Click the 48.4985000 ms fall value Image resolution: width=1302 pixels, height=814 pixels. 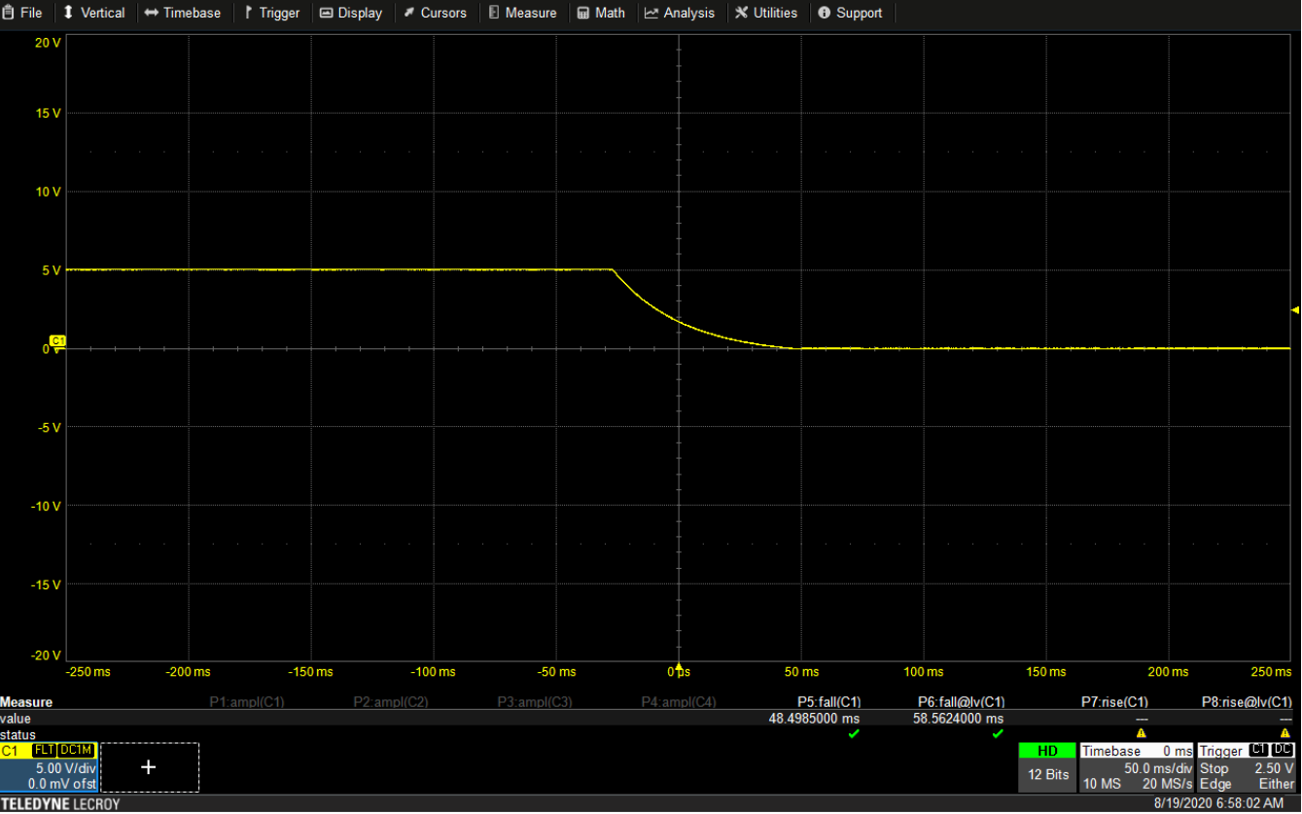click(x=814, y=719)
